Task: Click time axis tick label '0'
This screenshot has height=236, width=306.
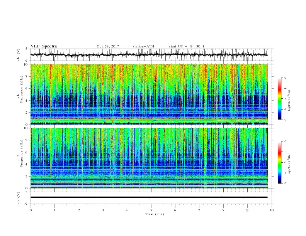Action: click(31, 210)
